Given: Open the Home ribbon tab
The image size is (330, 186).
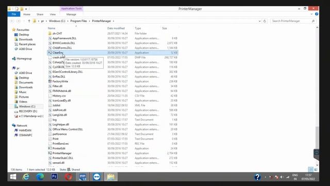Looking at the screenshot, I should point(27,14).
